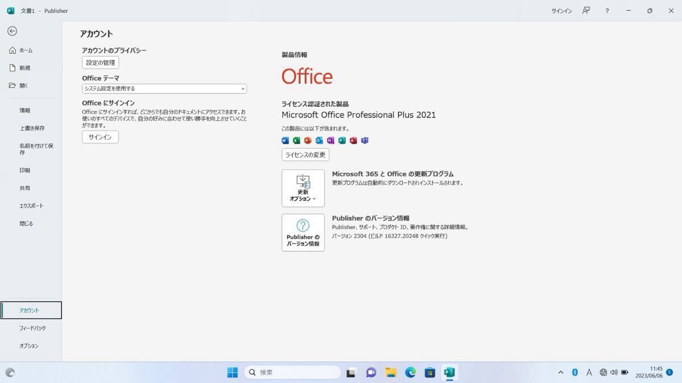Screen dimensions: 682x383
Task: Click the ライセンスの変更 button
Action: point(305,155)
